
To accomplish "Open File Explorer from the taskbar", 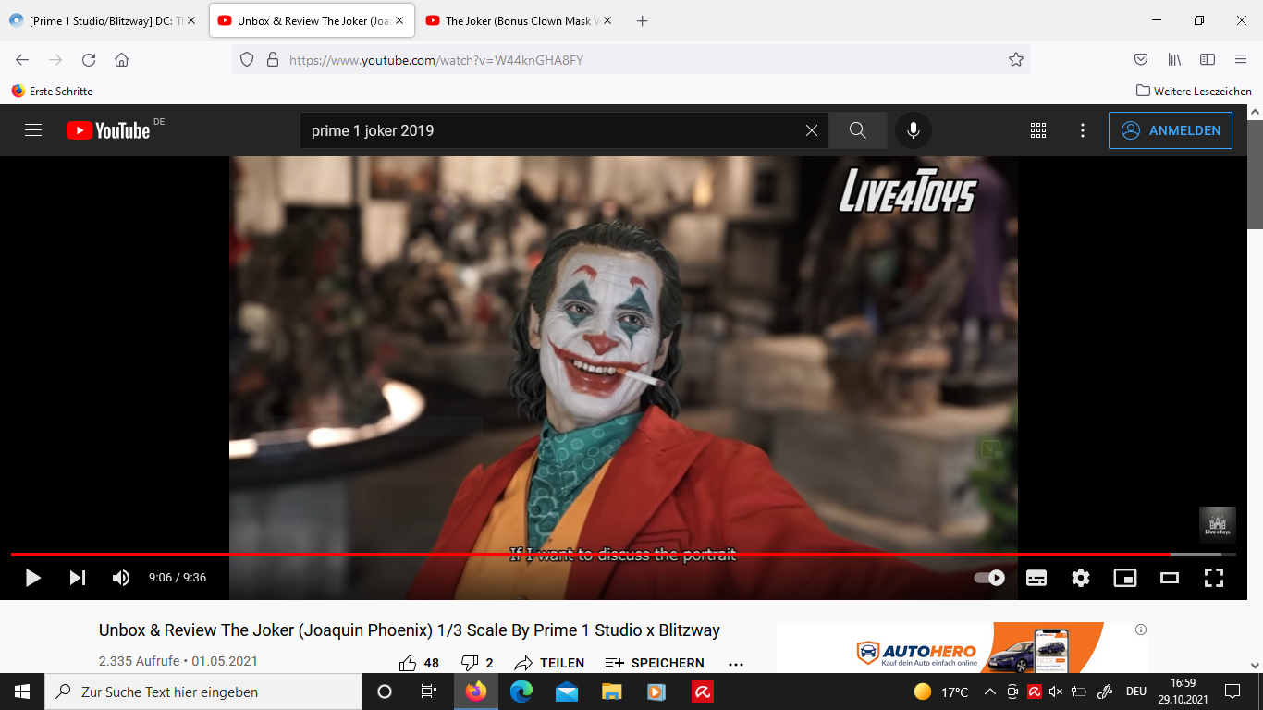I will [x=611, y=692].
